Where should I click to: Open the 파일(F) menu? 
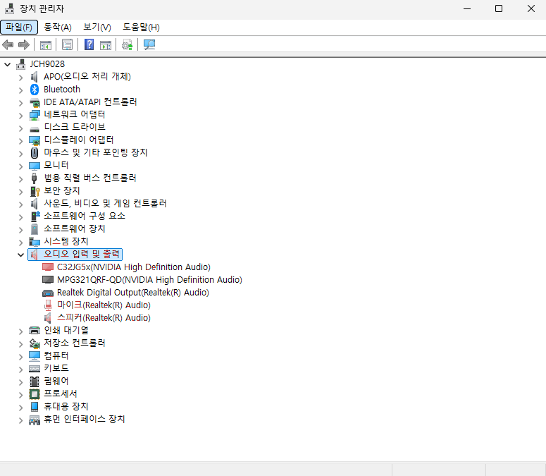pos(19,28)
